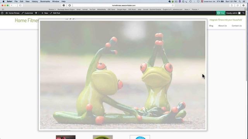Open the YouTube bookmark
The width and height of the screenshot is (248, 139).
pyautogui.click(x=92, y=9)
